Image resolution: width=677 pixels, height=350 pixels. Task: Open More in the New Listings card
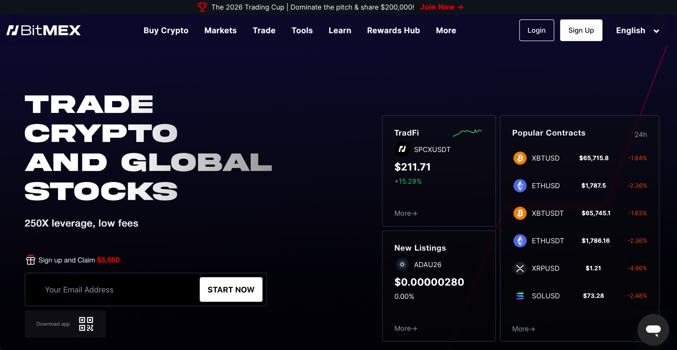(405, 328)
